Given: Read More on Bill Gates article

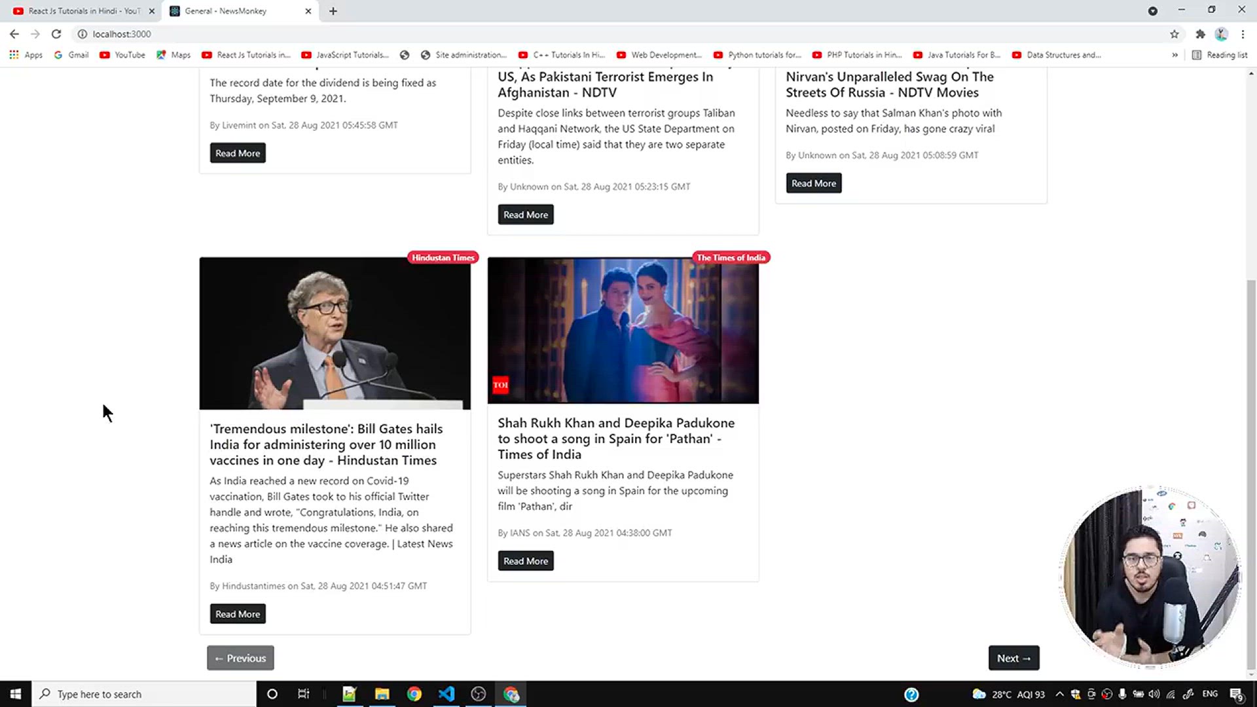Looking at the screenshot, I should (238, 614).
